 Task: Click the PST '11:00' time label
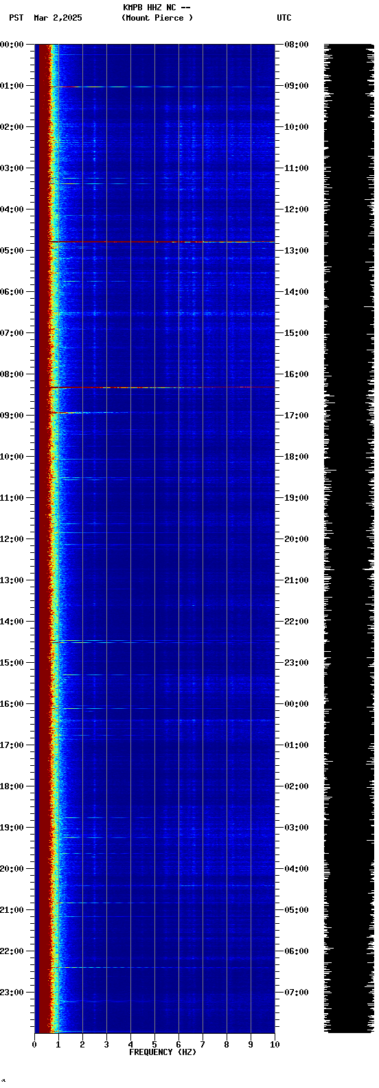point(12,498)
